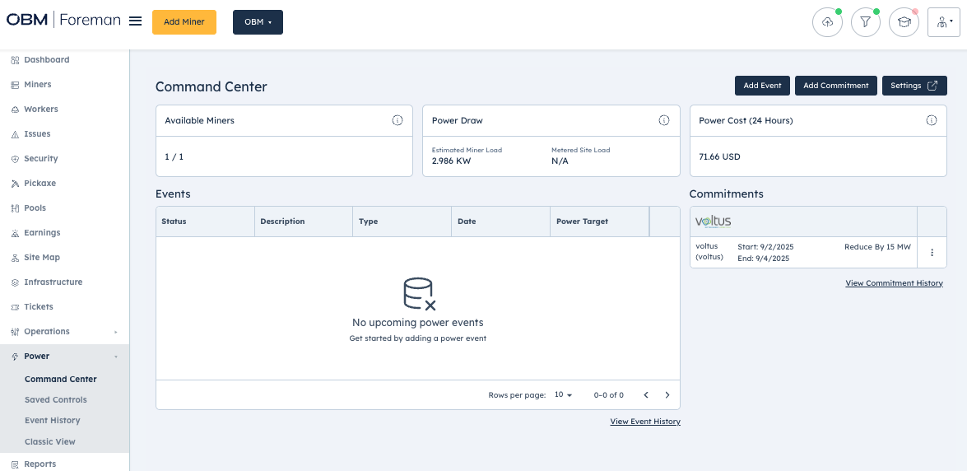The image size is (967, 471).
Task: Click the Add Miner button
Action: [184, 22]
